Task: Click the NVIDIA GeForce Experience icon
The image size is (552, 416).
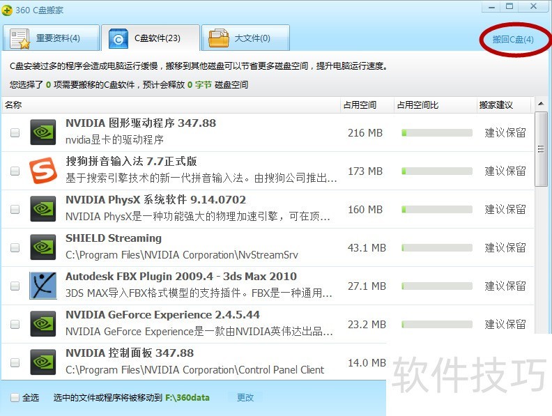Action: (43, 324)
